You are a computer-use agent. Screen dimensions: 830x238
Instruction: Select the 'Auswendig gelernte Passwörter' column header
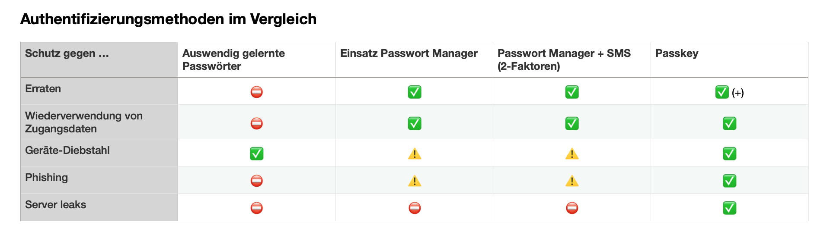click(257, 60)
